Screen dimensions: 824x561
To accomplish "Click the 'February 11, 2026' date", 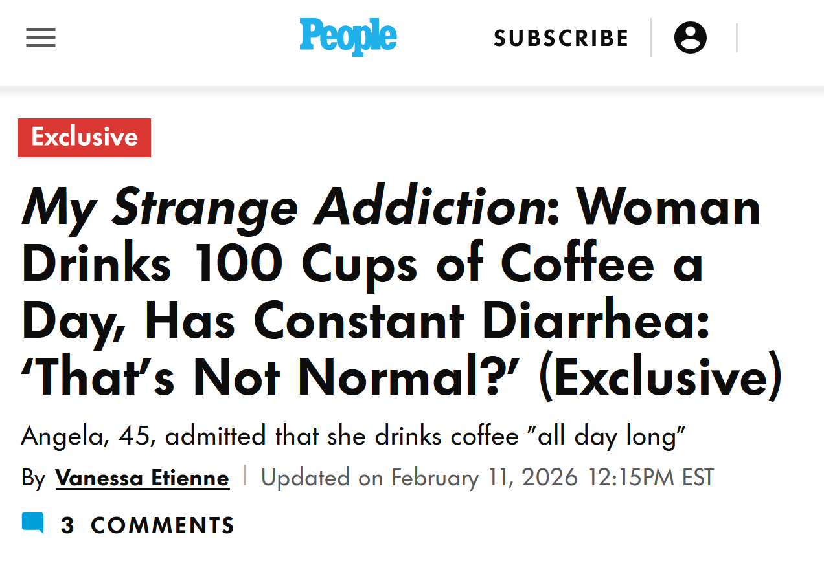I will [x=485, y=478].
